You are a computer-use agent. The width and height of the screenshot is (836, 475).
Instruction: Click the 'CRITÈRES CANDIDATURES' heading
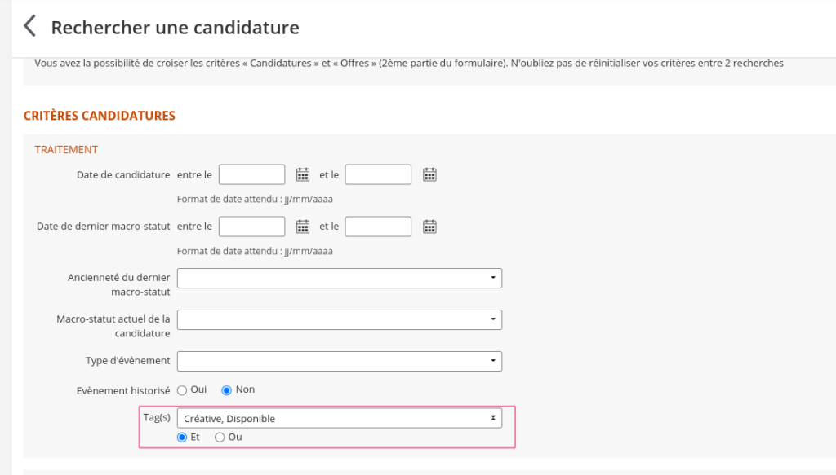[x=100, y=116]
